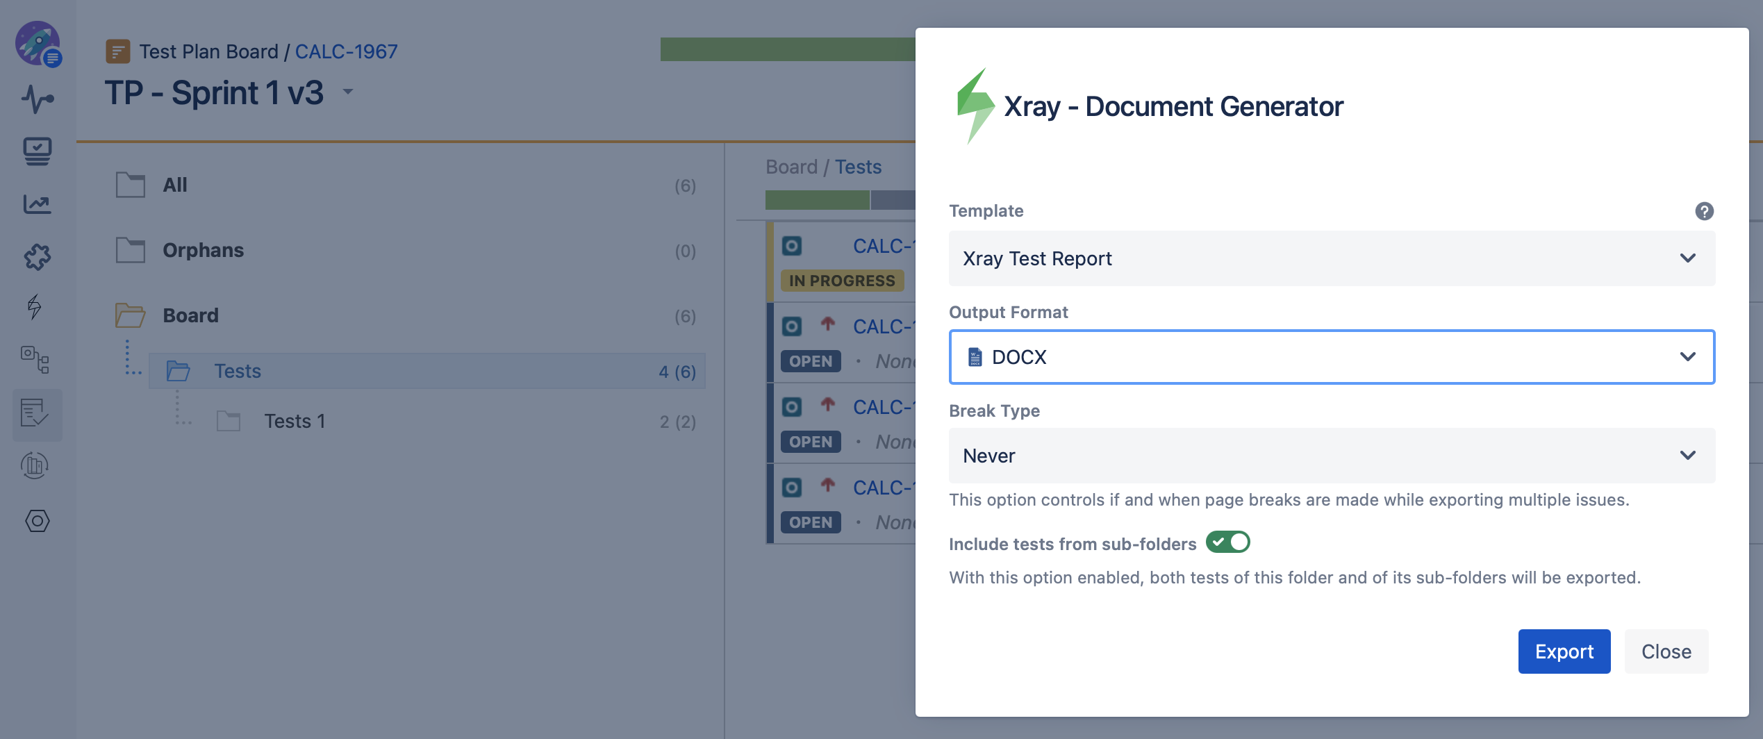Click the Tests 1 folder icon
The width and height of the screenshot is (1763, 739).
click(229, 421)
